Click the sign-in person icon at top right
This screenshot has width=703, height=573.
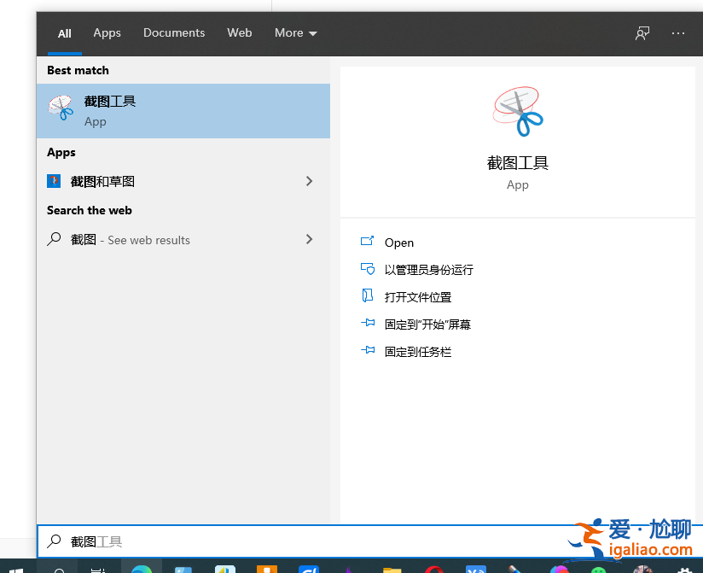tap(642, 32)
